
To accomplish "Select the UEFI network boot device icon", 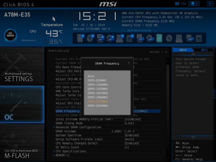I will [130, 38].
